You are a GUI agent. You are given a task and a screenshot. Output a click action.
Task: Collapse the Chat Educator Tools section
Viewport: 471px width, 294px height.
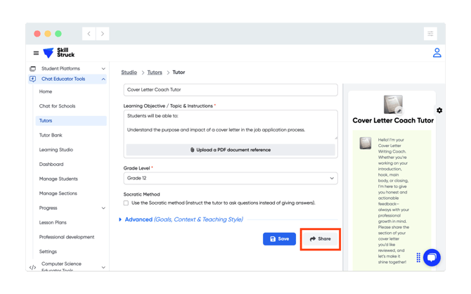click(103, 79)
